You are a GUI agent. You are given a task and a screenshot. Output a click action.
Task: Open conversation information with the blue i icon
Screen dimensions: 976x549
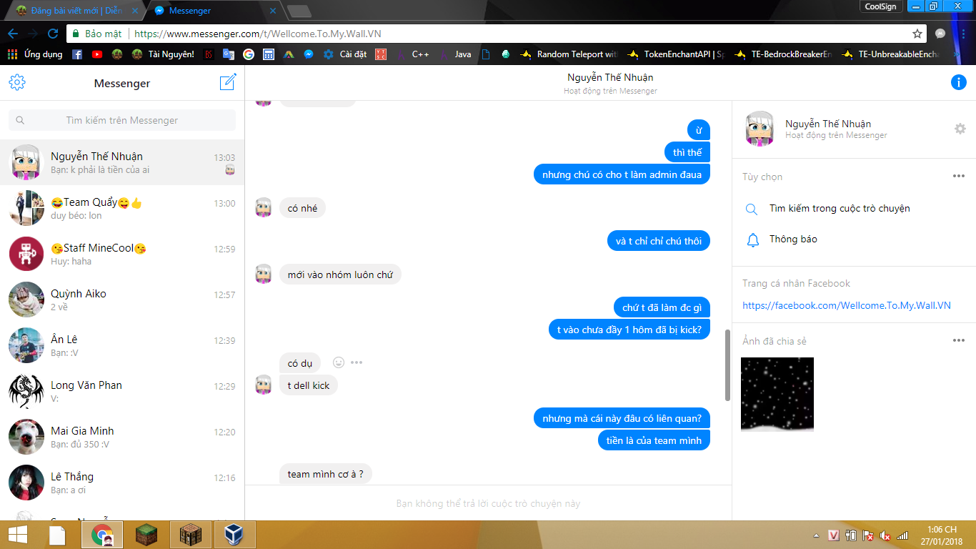click(x=959, y=82)
